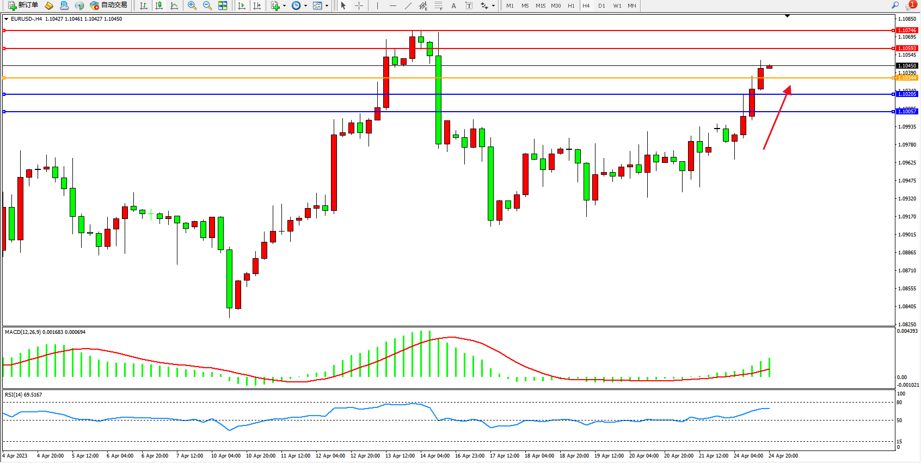The image size is (921, 463).
Task: Select the text label tool
Action: coord(453,5)
